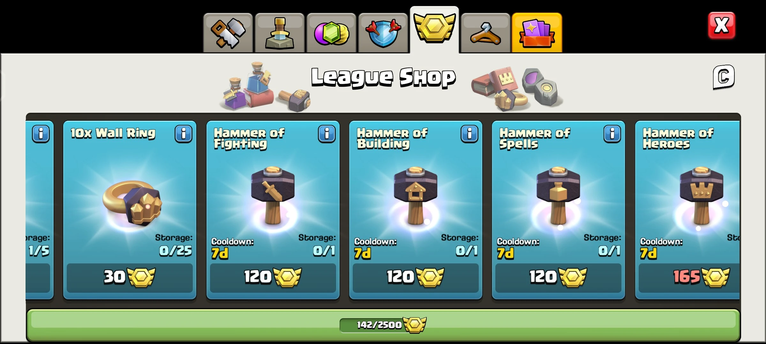The image size is (766, 344).
Task: Show info for 10x Wall Ring
Action: pyautogui.click(x=184, y=133)
